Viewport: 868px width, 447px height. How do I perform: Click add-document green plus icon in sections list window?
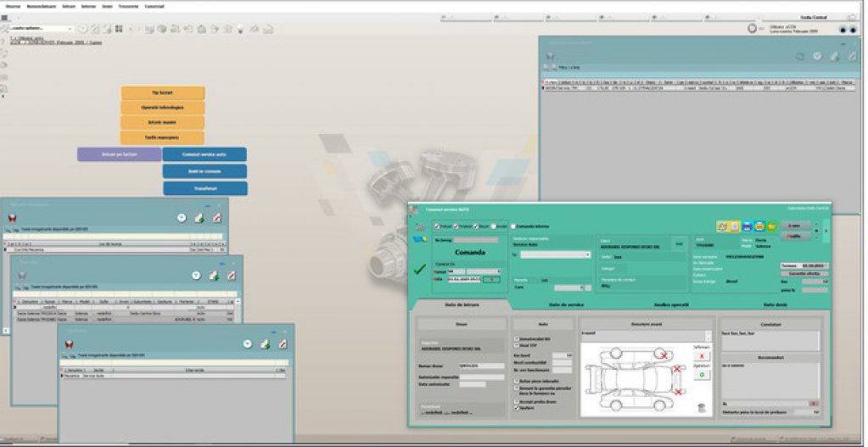coord(266,344)
